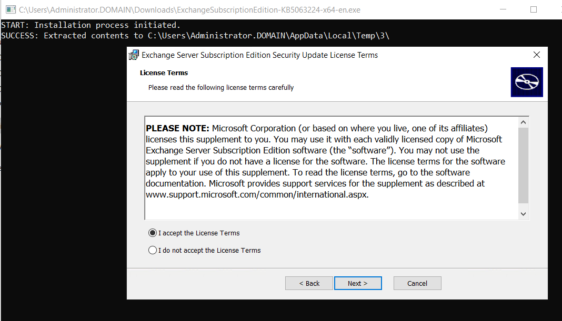562x321 pixels.
Task: Click the console window icon in title bar
Action: tap(10, 10)
